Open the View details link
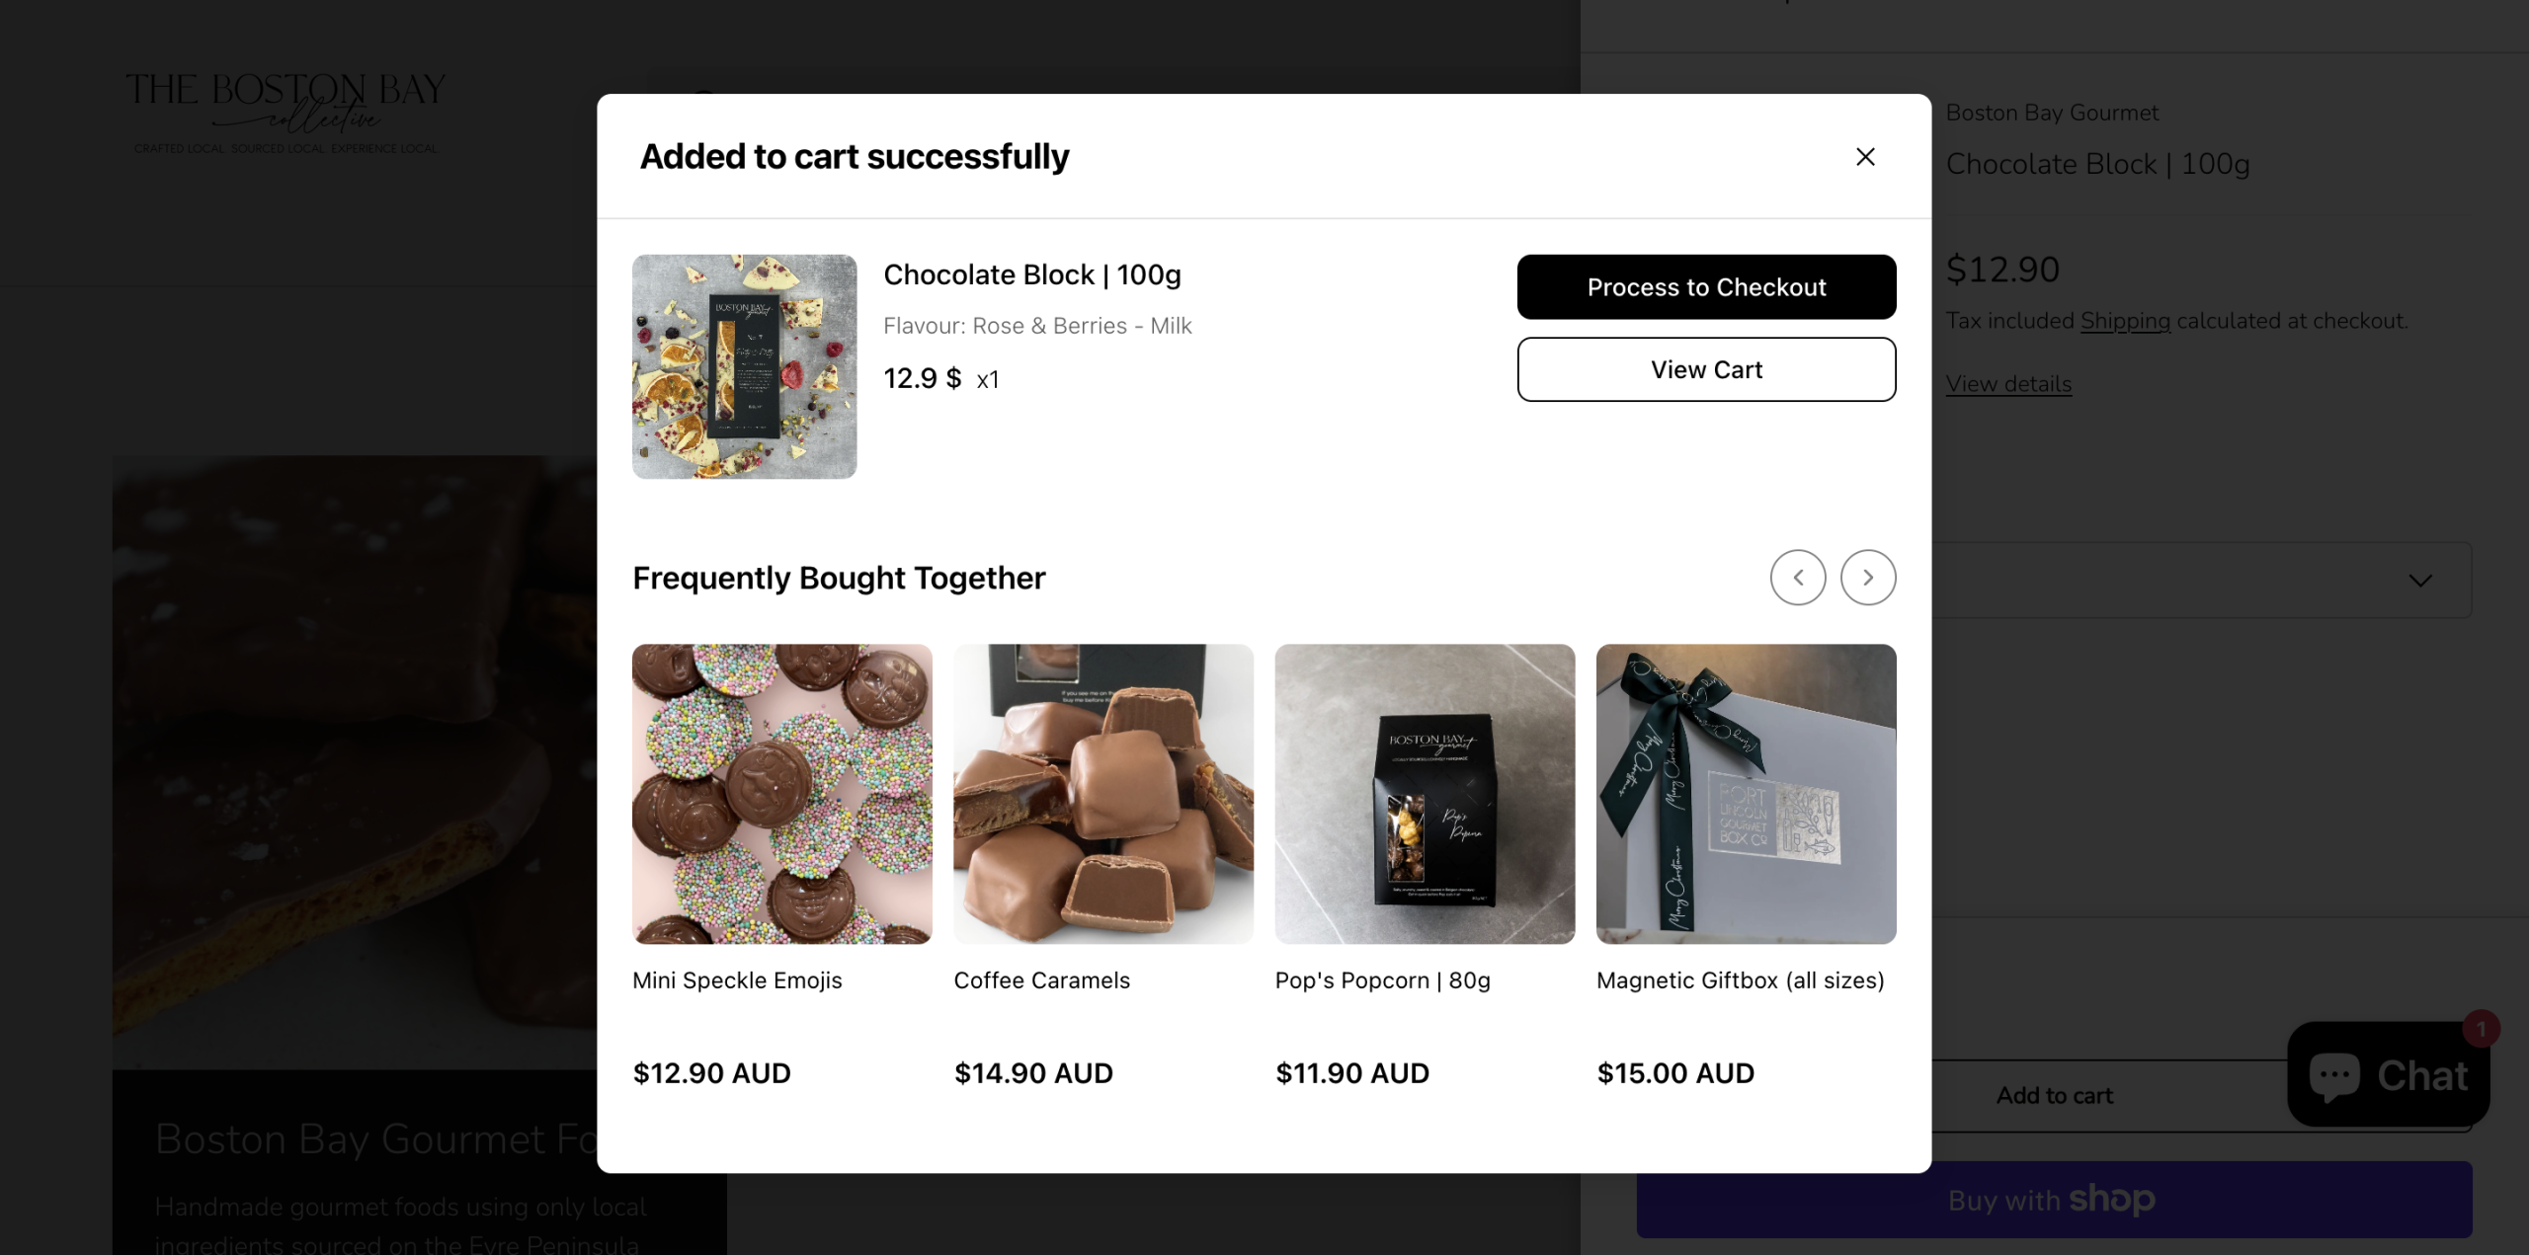 2008,384
